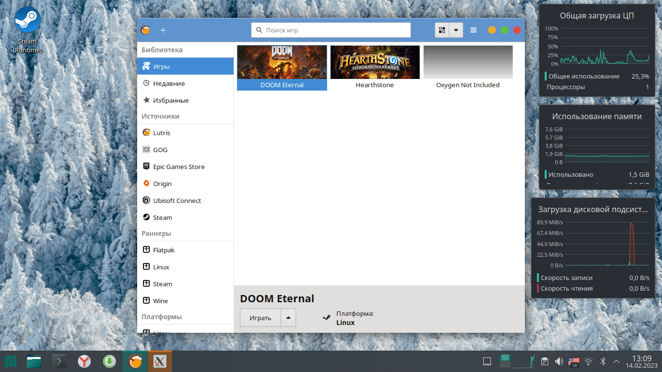
Task: Click the virtual desktop pager in taskbar
Action: tap(505, 361)
